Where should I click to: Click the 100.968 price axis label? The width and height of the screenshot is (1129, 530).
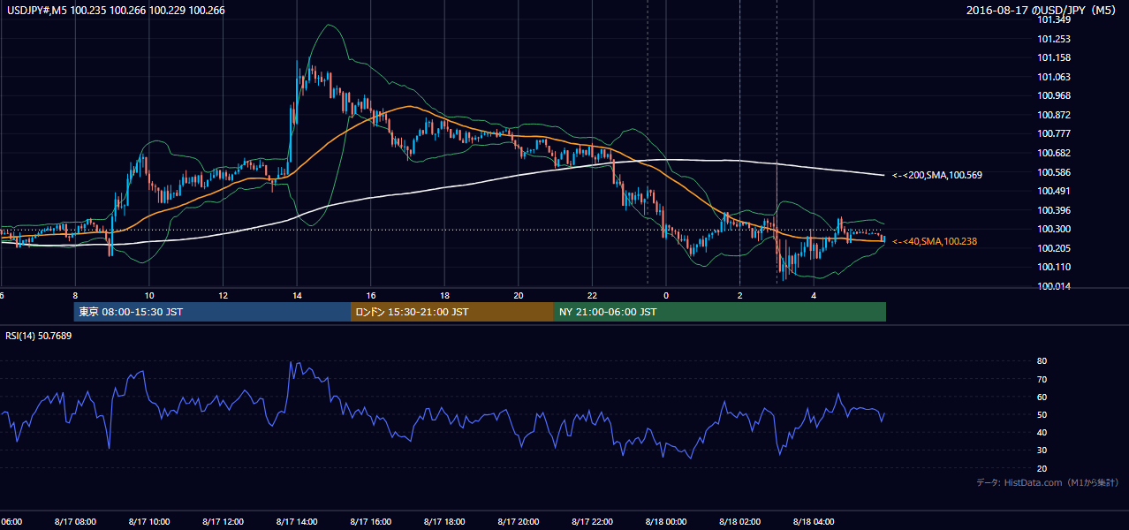tap(1053, 96)
